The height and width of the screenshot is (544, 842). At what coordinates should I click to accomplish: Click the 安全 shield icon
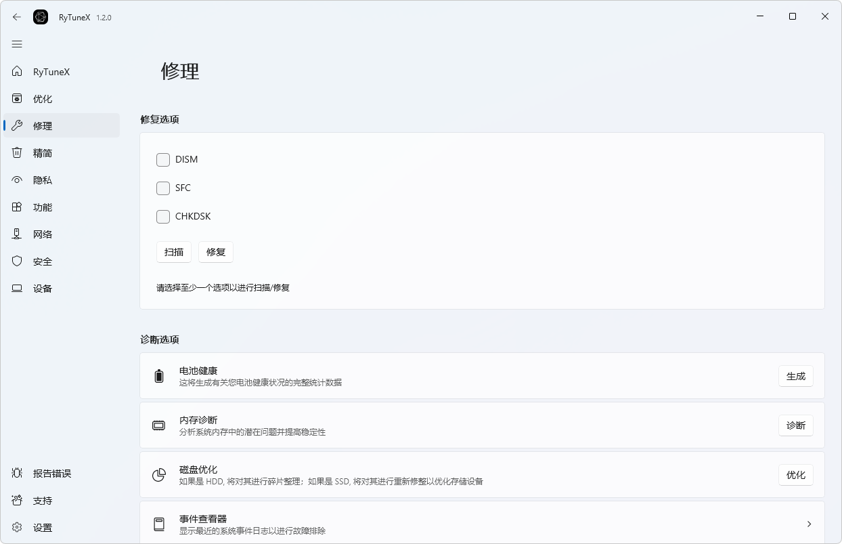tap(16, 261)
